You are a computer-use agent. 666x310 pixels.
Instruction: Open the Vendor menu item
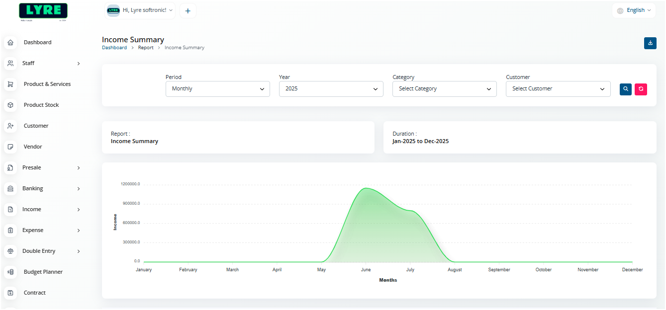click(33, 147)
